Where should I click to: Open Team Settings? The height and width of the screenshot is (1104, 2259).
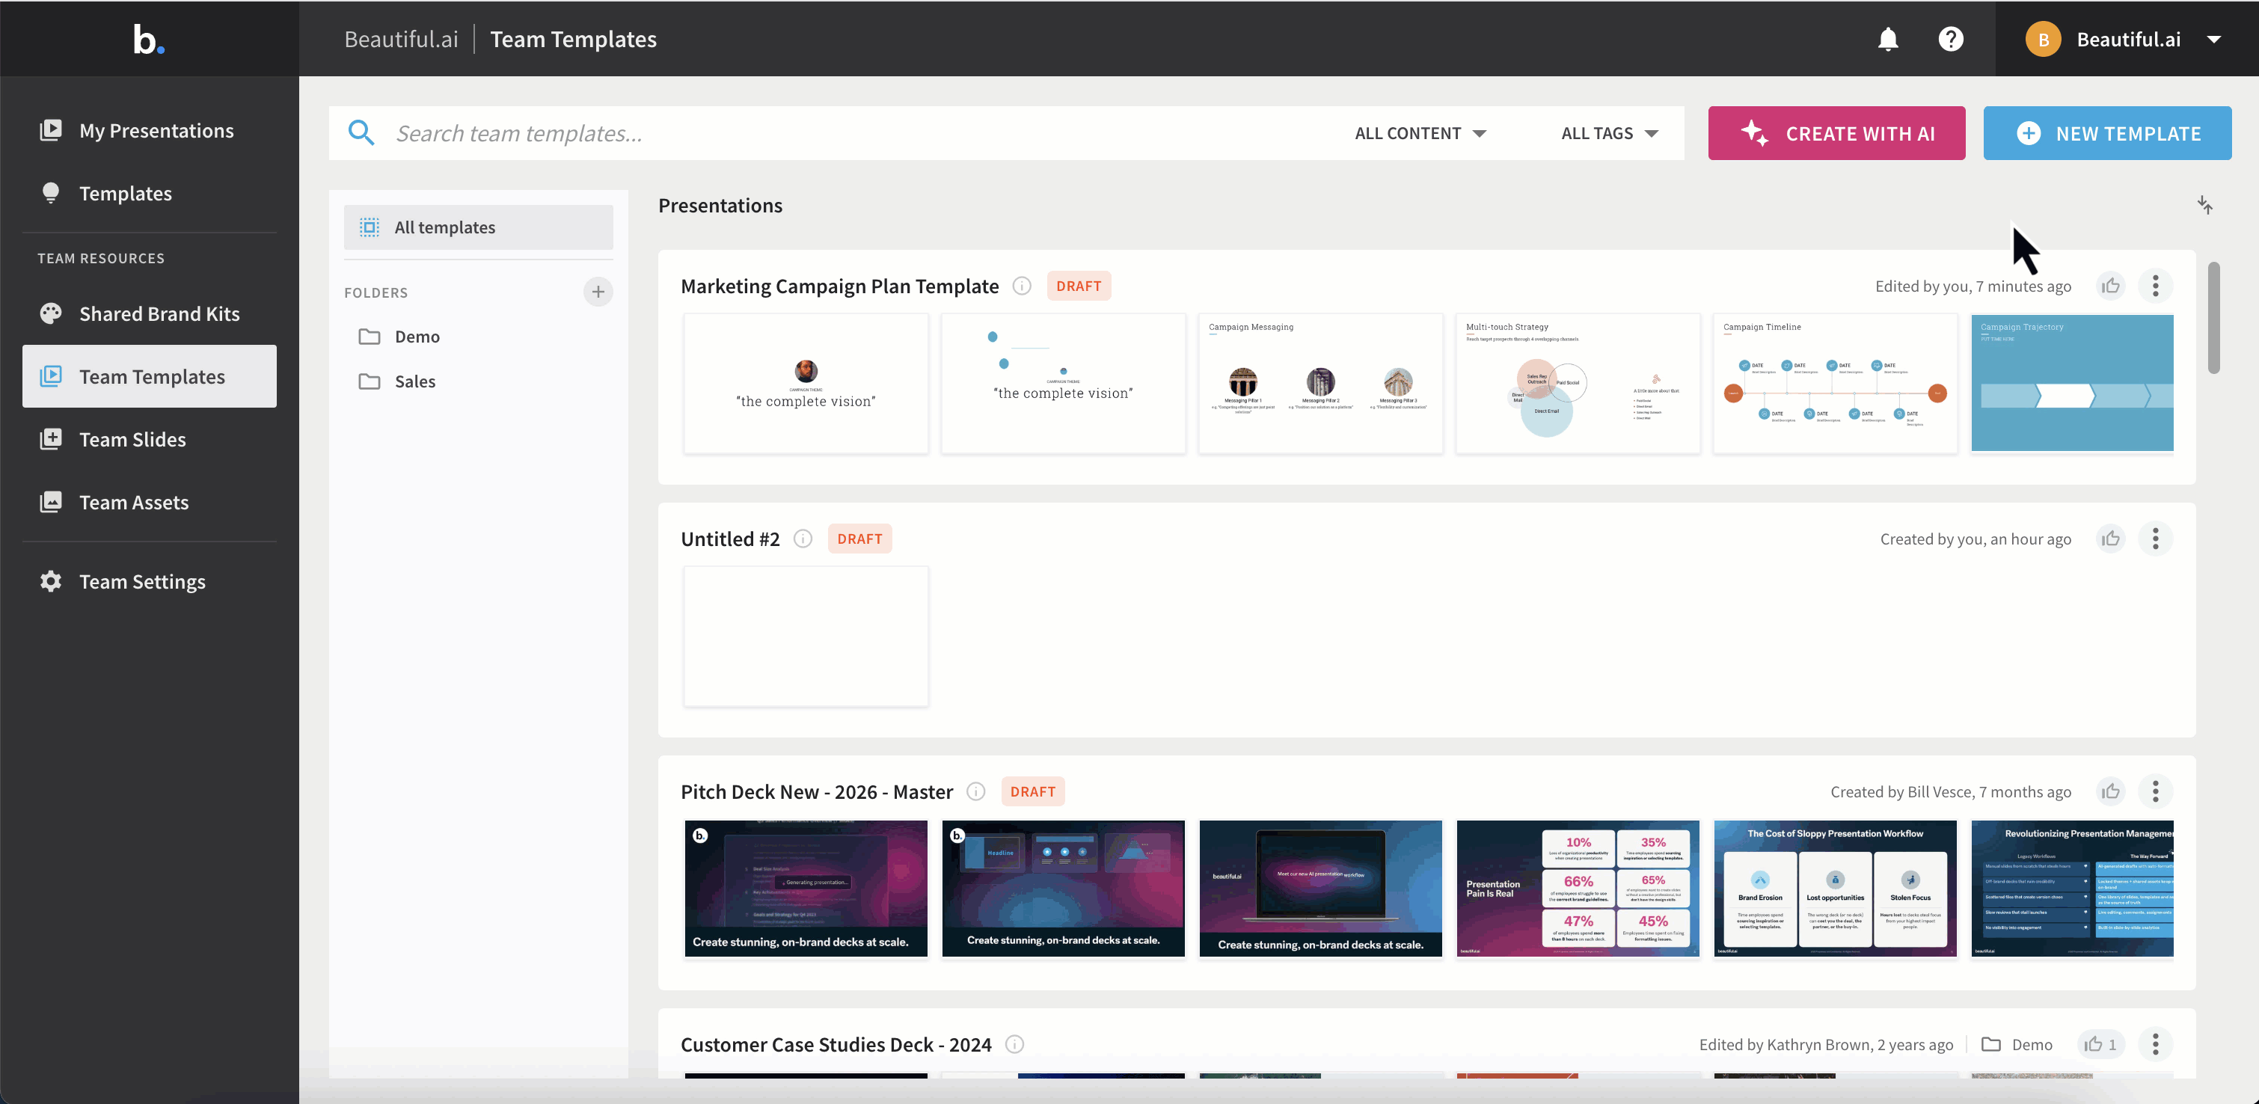(149, 582)
